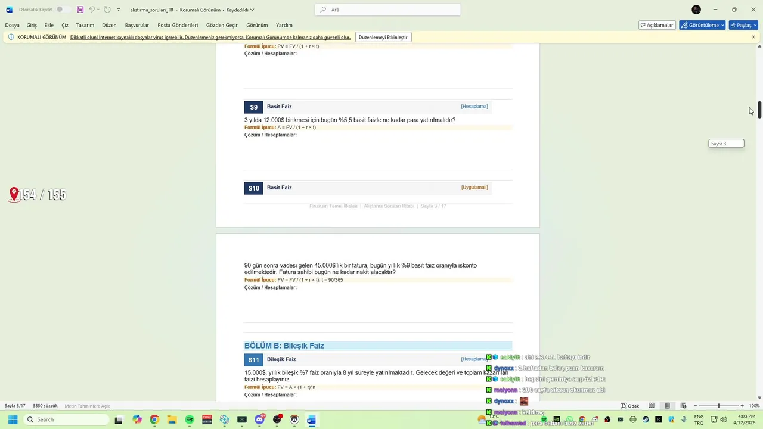
Task: Close the protected view warning bar
Action: [x=753, y=37]
